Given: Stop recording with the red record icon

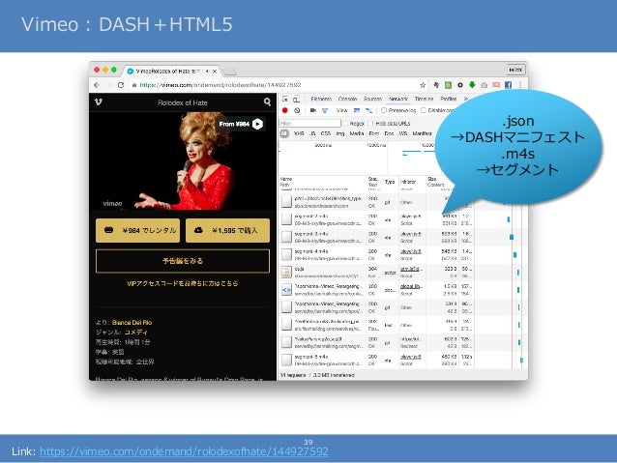Looking at the screenshot, I should 285,110.
